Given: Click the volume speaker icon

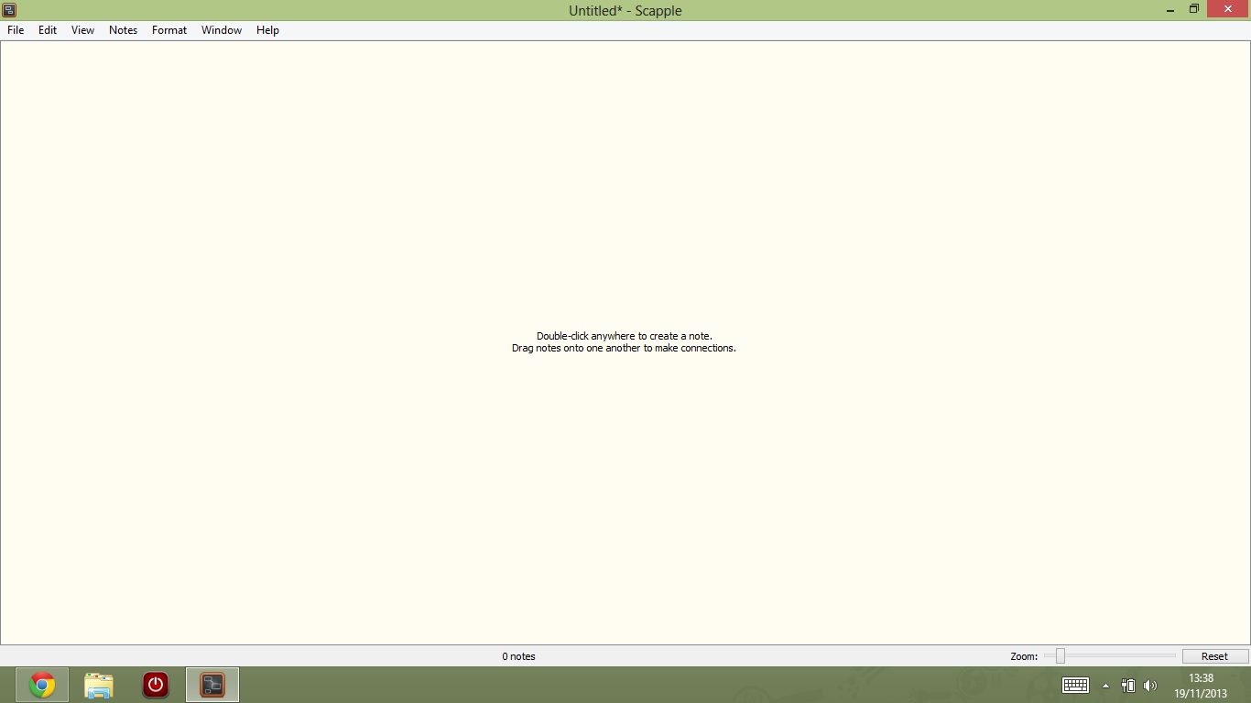Looking at the screenshot, I should coord(1150,686).
